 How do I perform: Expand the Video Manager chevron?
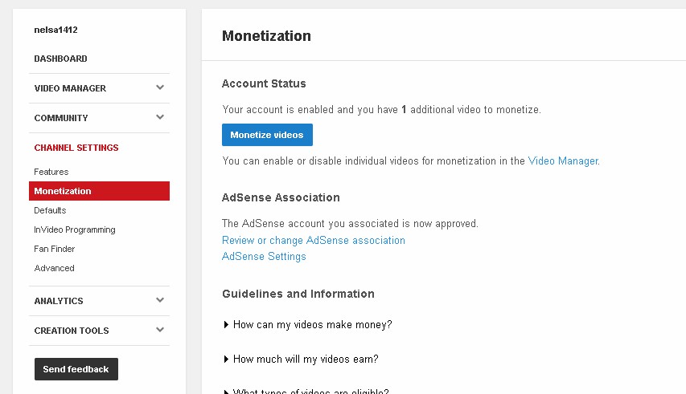[x=160, y=88]
